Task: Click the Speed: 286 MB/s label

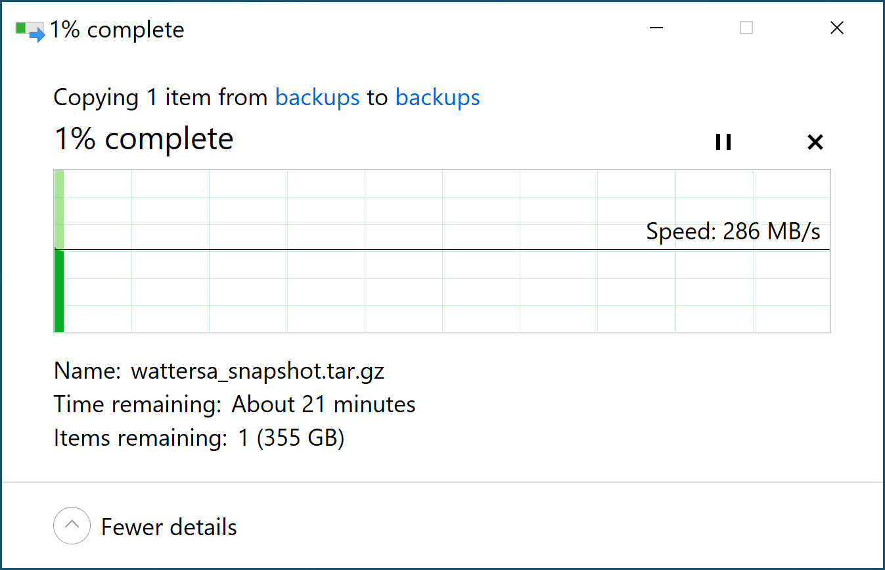Action: pyautogui.click(x=733, y=232)
